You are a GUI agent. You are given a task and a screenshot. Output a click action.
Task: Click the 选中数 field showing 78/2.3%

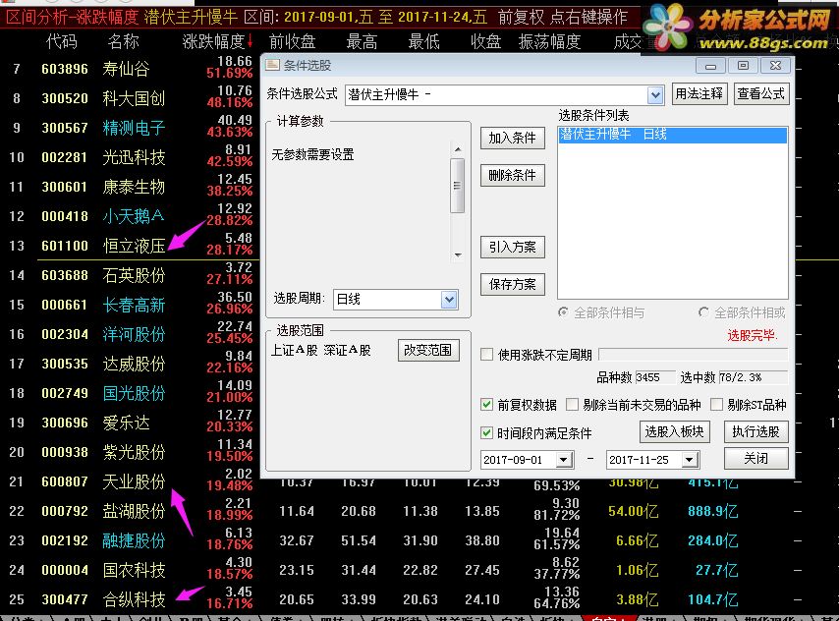click(753, 377)
